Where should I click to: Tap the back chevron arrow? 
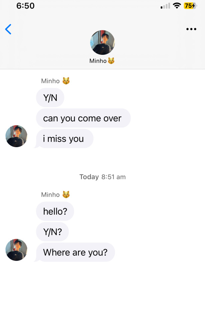(8, 29)
